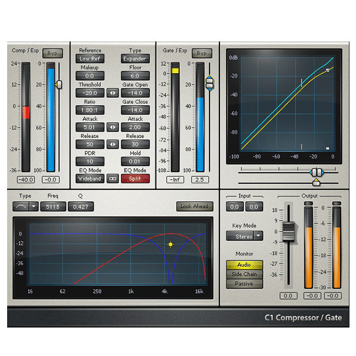Viewport: 356px width, 356px height.
Task: Click the blue gate threshold handles below the graph
Action: click(317, 173)
